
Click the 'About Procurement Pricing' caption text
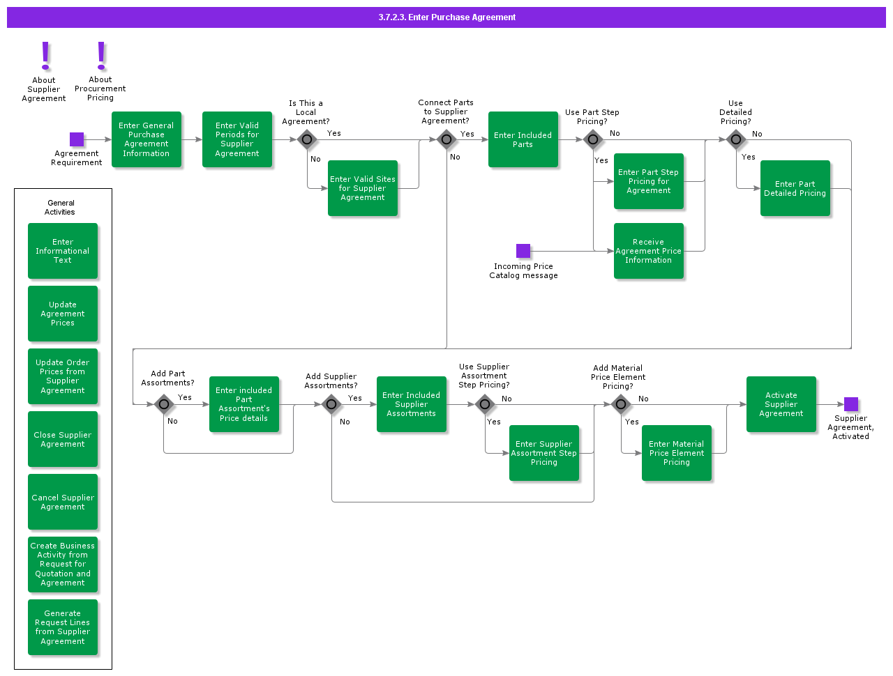coord(100,89)
